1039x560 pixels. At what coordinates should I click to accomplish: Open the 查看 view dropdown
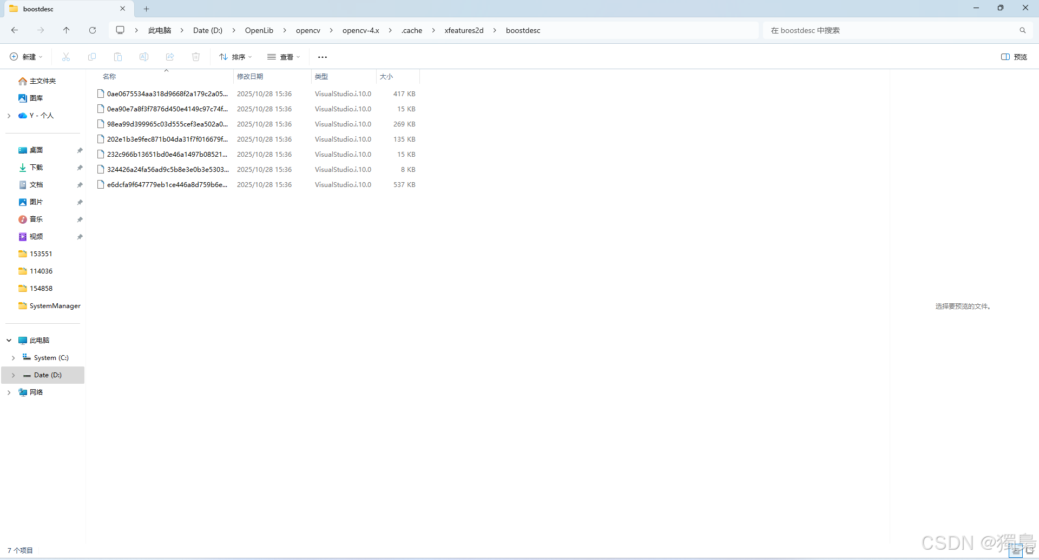pyautogui.click(x=284, y=57)
